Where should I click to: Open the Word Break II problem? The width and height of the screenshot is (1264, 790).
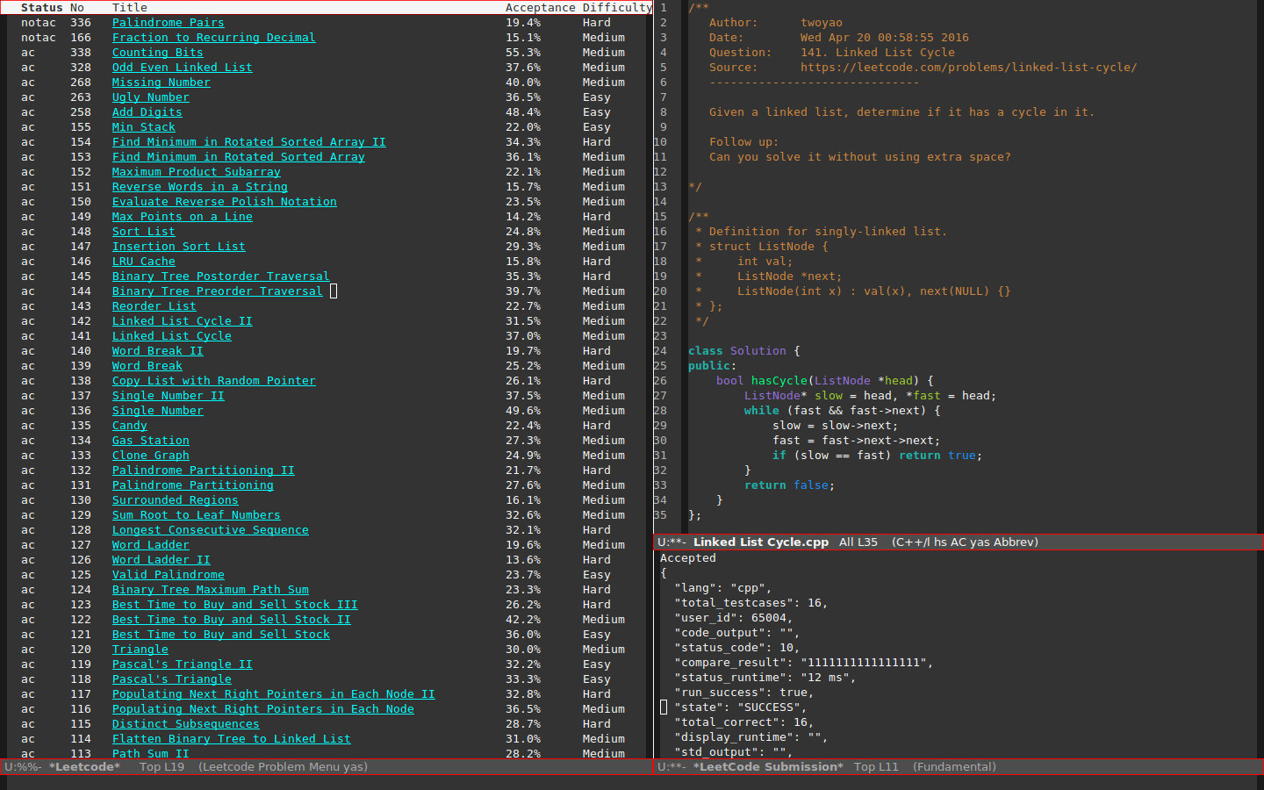point(157,351)
